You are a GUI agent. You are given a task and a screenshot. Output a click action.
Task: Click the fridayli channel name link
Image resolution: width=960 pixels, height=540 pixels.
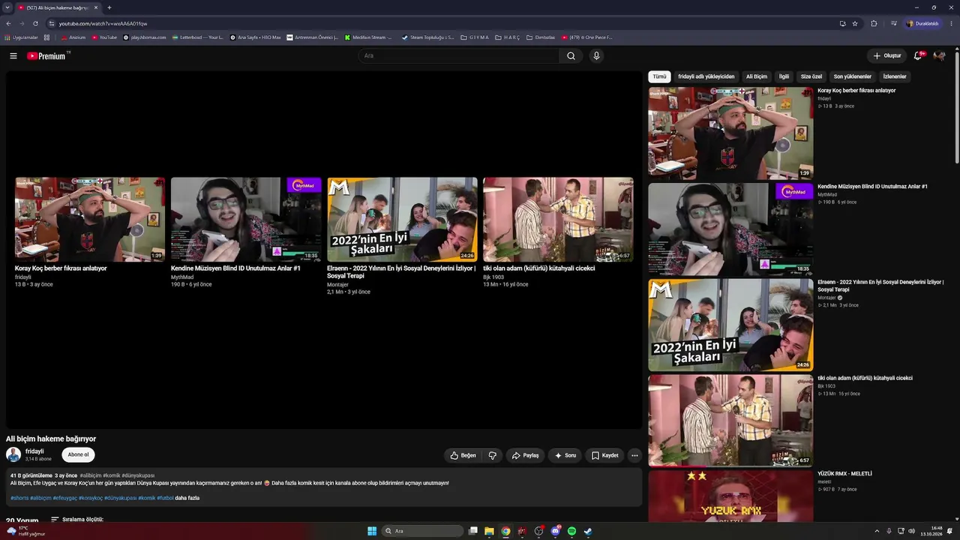[34, 451]
